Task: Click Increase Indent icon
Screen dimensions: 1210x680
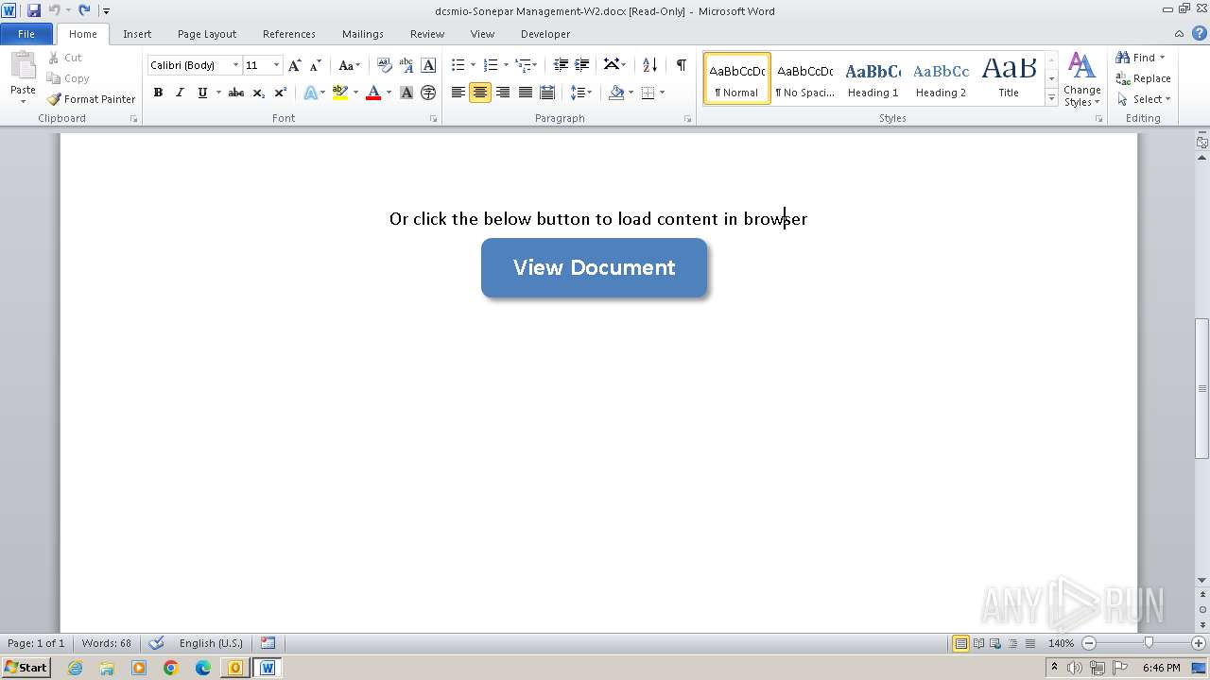Action: tap(582, 65)
